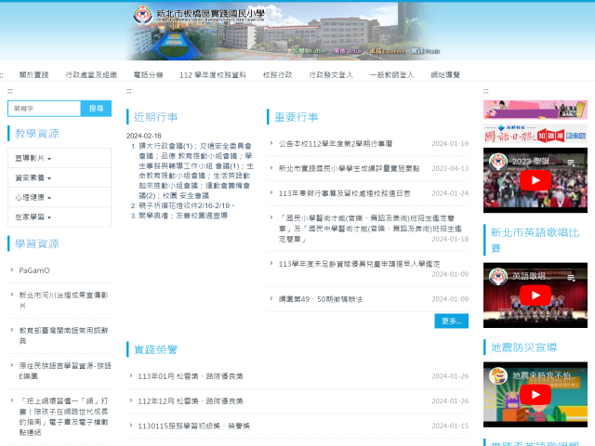
Task: Open the 網站導覽 menu item
Action: pos(445,74)
